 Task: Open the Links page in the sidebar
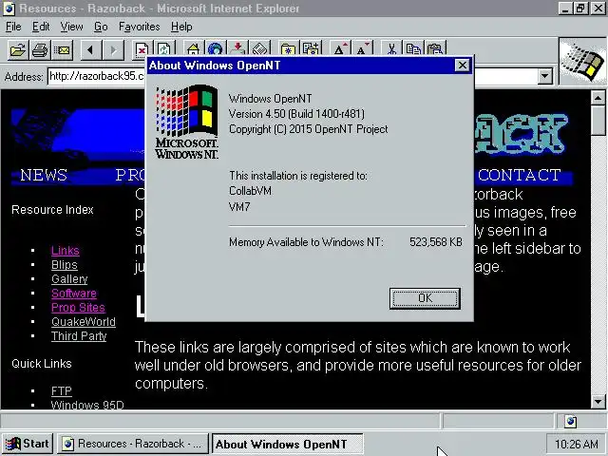coord(66,251)
